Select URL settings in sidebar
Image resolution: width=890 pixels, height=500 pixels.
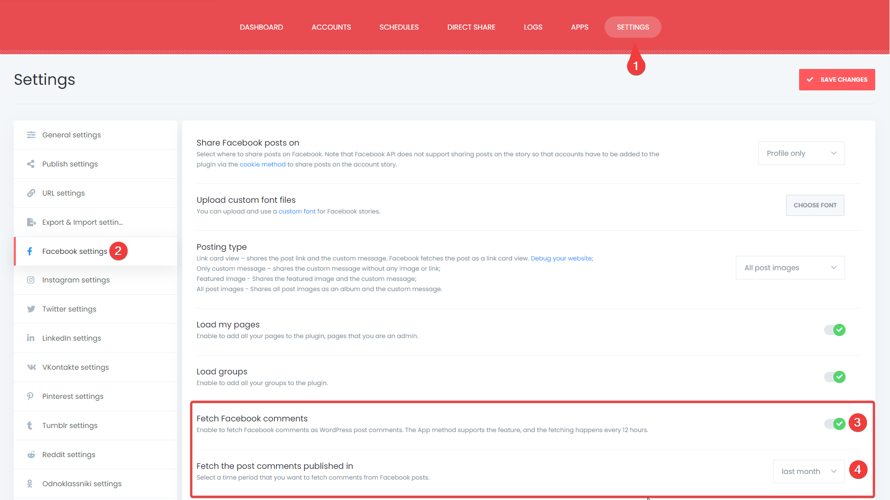[95, 193]
